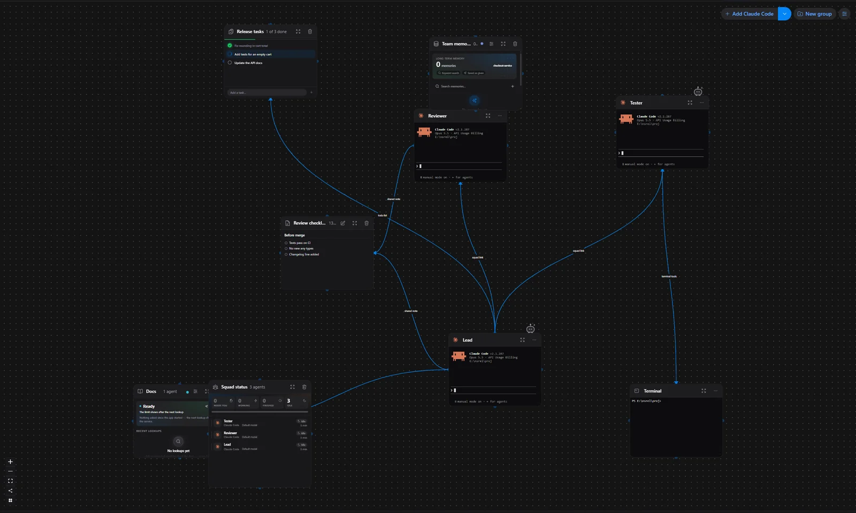Viewport: 856px width, 513px height.
Task: Tick 'No new any types' checklist item
Action: [x=286, y=248]
